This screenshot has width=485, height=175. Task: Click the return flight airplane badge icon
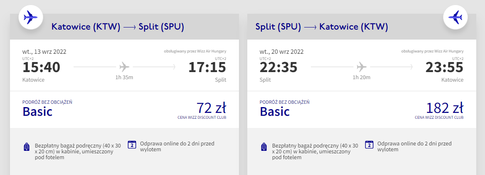pyautogui.click(x=455, y=17)
